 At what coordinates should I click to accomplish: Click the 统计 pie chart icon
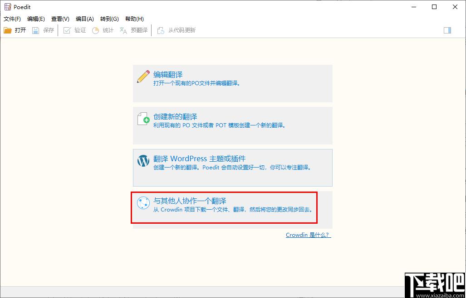click(x=95, y=30)
